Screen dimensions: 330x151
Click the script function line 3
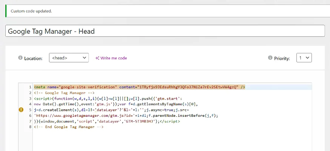tap(108, 98)
